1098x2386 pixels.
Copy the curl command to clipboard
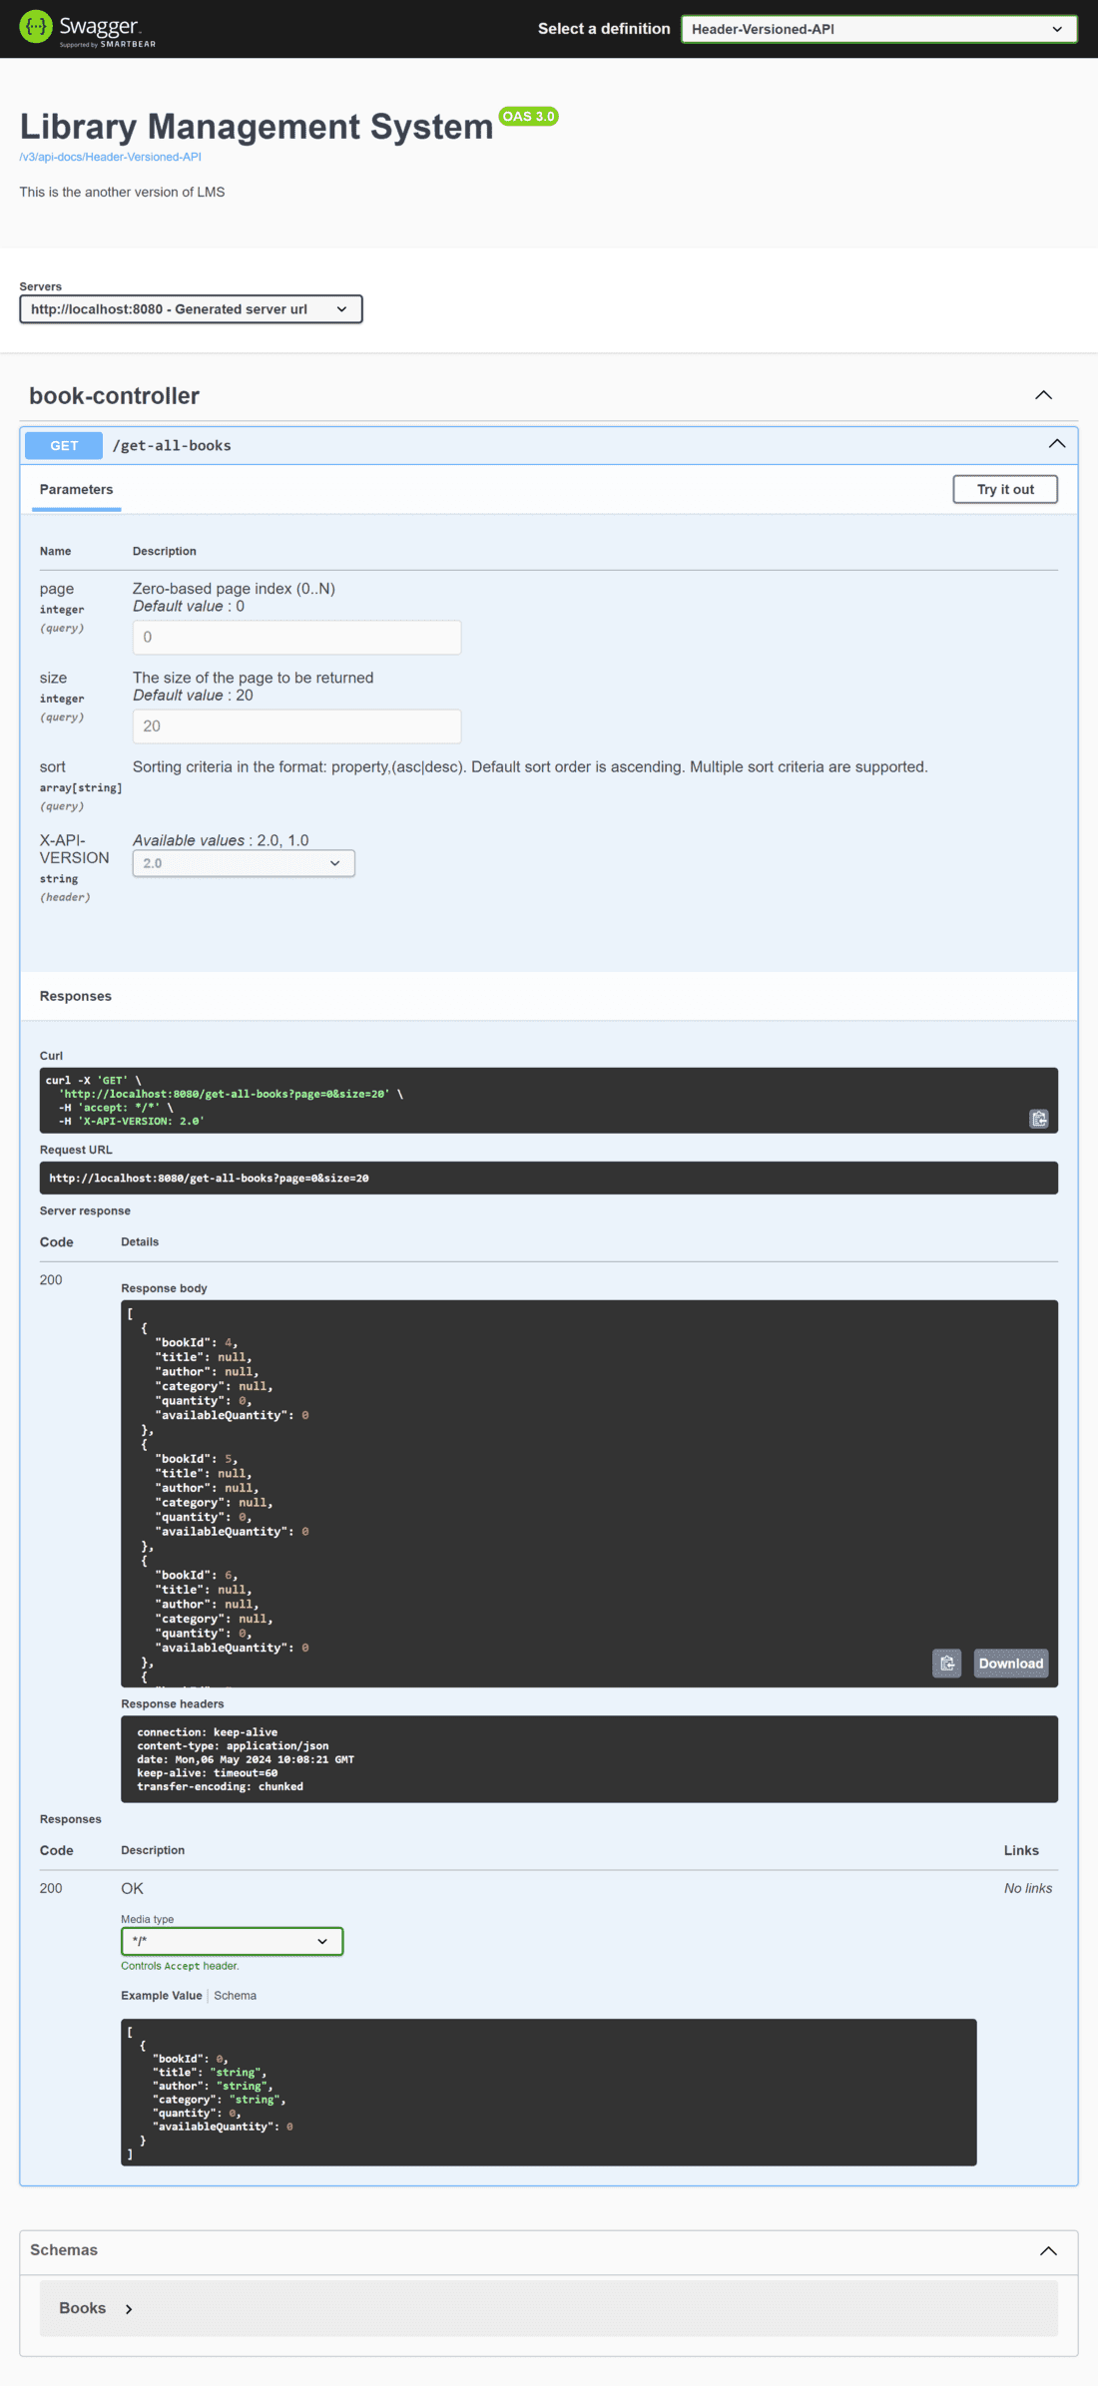coord(1038,1119)
